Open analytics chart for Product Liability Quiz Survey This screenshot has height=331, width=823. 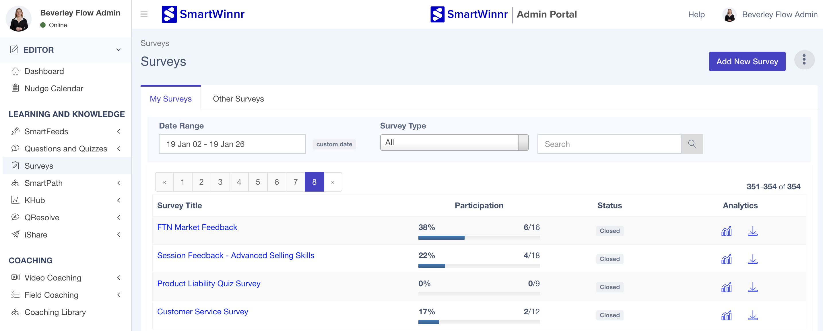click(726, 287)
